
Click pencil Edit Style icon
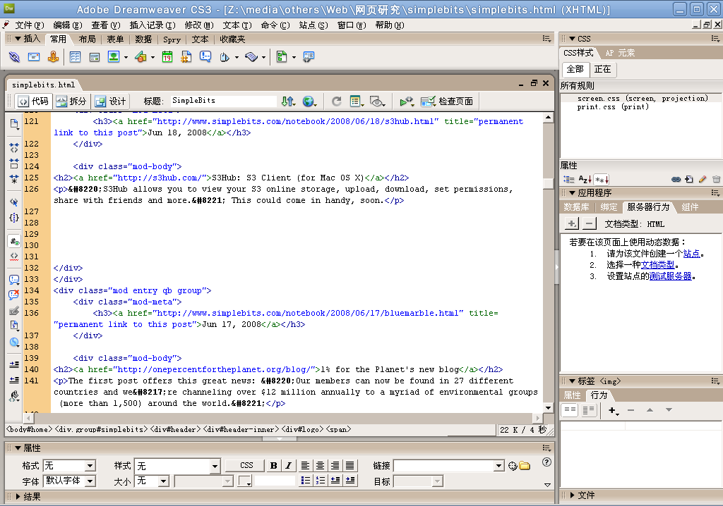[x=703, y=180]
